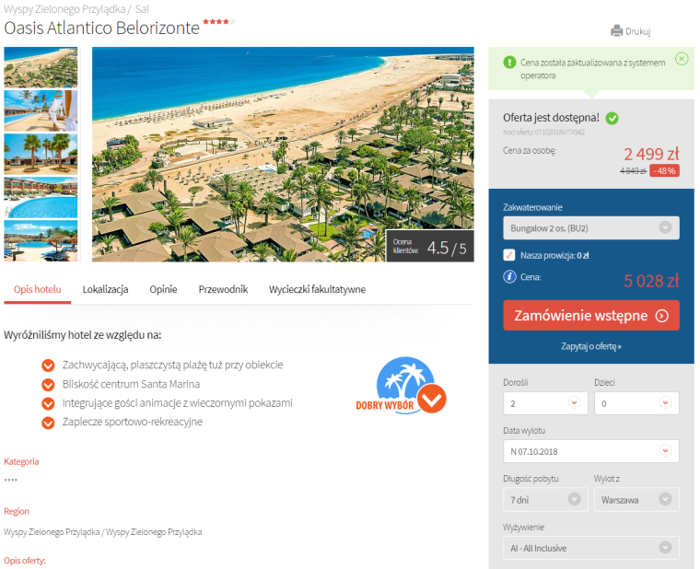Viewport: 700px width, 569px height.
Task: Click the blue info icon beside Cena
Action: pyautogui.click(x=509, y=276)
